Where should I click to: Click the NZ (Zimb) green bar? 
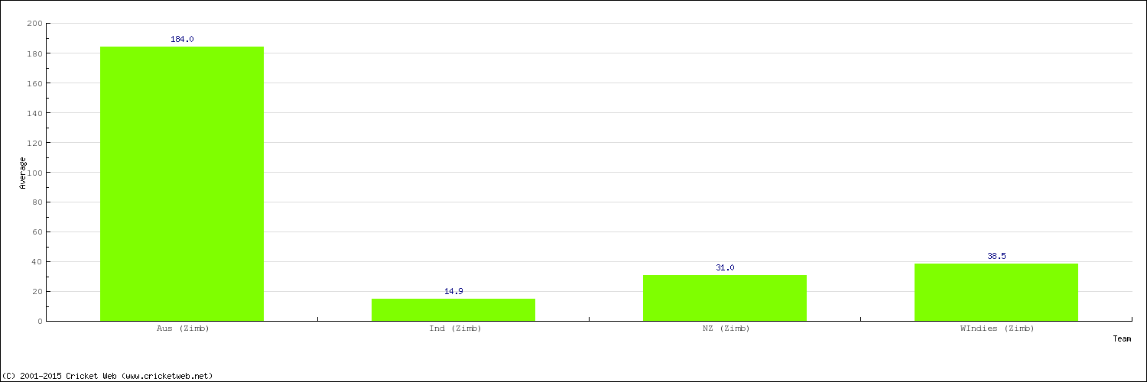(x=725, y=298)
